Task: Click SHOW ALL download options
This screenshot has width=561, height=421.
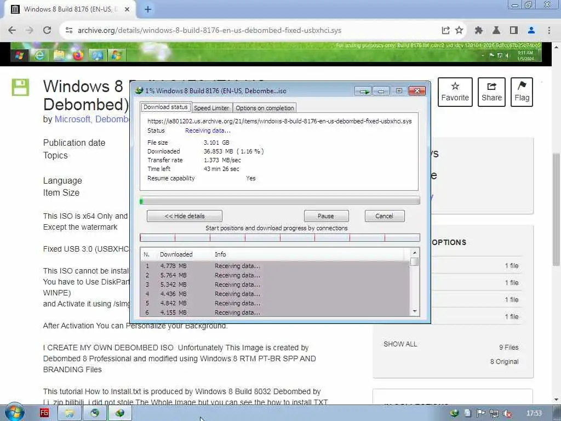Action: 400,344
